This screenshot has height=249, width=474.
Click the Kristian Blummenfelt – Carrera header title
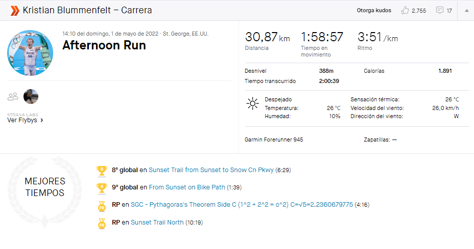pyautogui.click(x=87, y=10)
